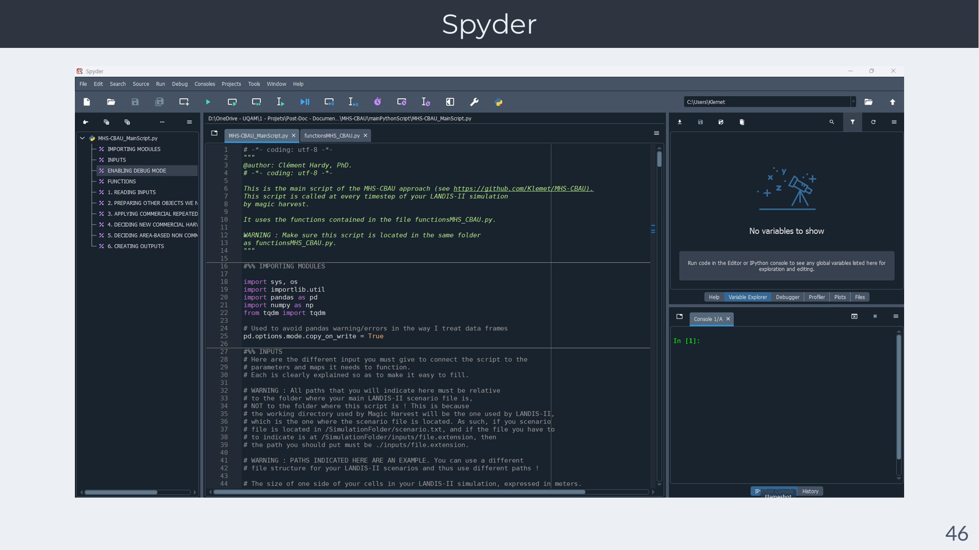Open the editor pane options hamburger menu

656,133
